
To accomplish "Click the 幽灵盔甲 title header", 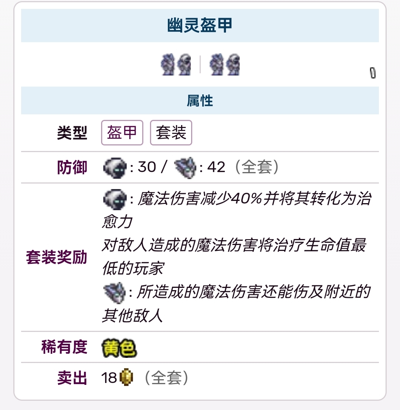I will tap(200, 26).
